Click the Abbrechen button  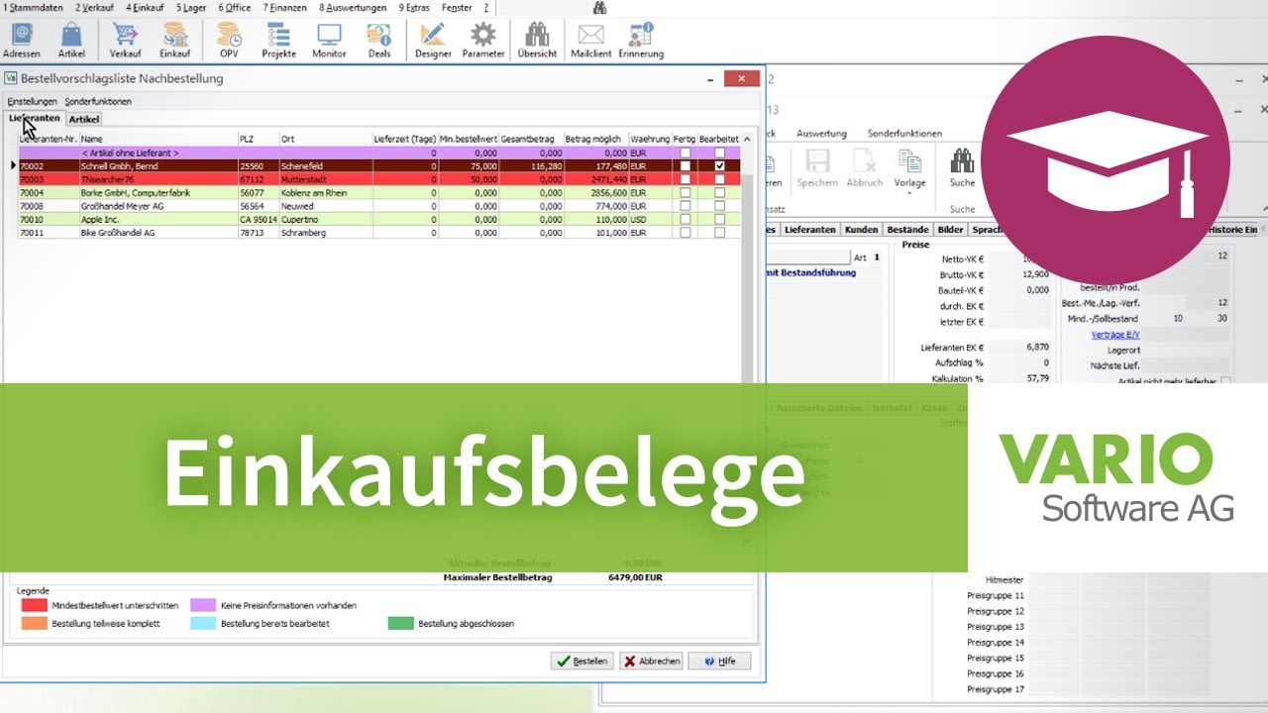(x=651, y=661)
